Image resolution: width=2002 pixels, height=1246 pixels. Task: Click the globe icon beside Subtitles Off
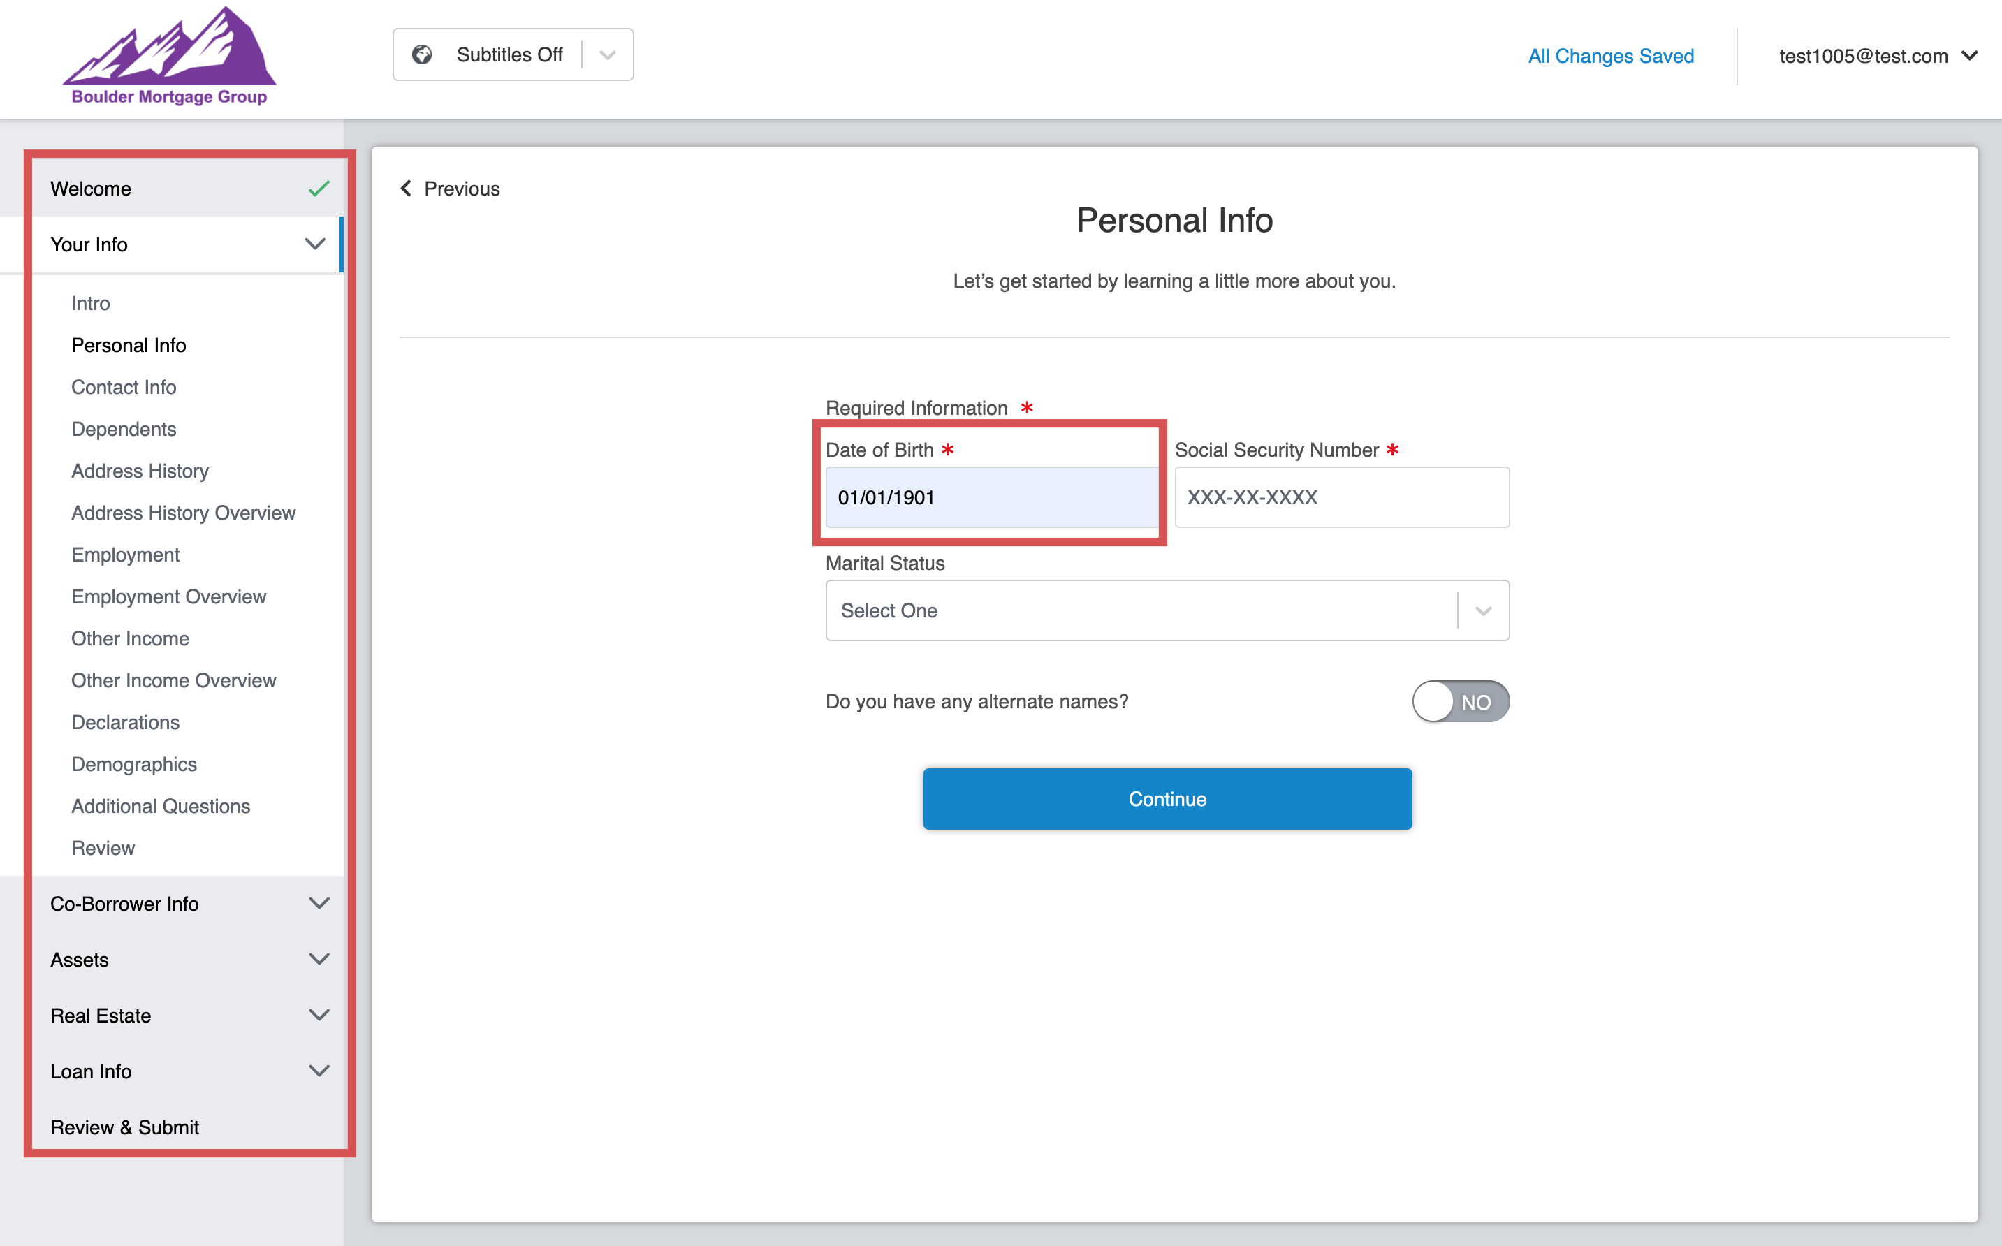(422, 54)
